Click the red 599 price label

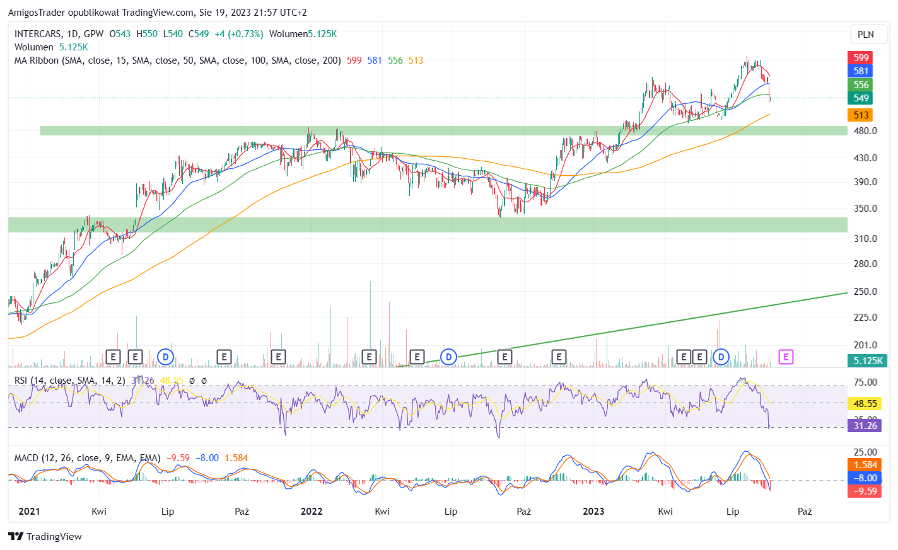coord(861,58)
